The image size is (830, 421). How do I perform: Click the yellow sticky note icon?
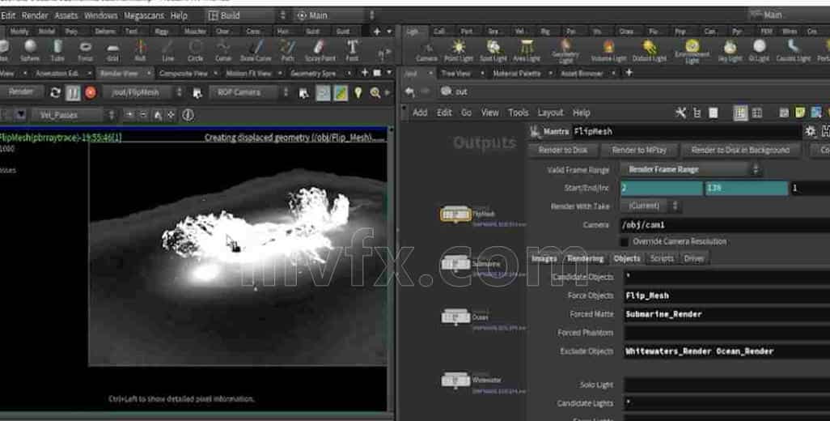(x=800, y=113)
